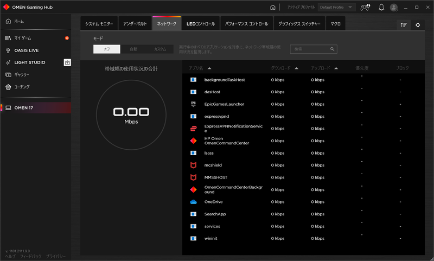Click the SearchApp app icon
This screenshot has width=434, height=261.
point(194,214)
